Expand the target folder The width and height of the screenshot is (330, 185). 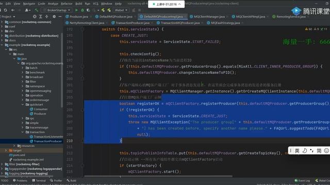pos(6,151)
